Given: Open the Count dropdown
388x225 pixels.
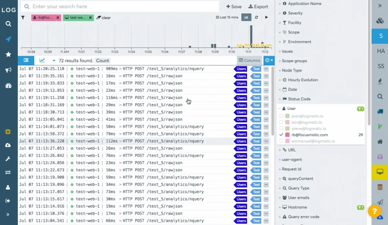Looking at the screenshot, I should tap(102, 60).
